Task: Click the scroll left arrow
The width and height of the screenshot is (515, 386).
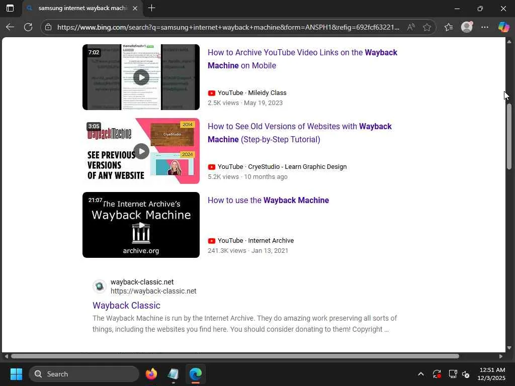Action: pyautogui.click(x=6, y=356)
